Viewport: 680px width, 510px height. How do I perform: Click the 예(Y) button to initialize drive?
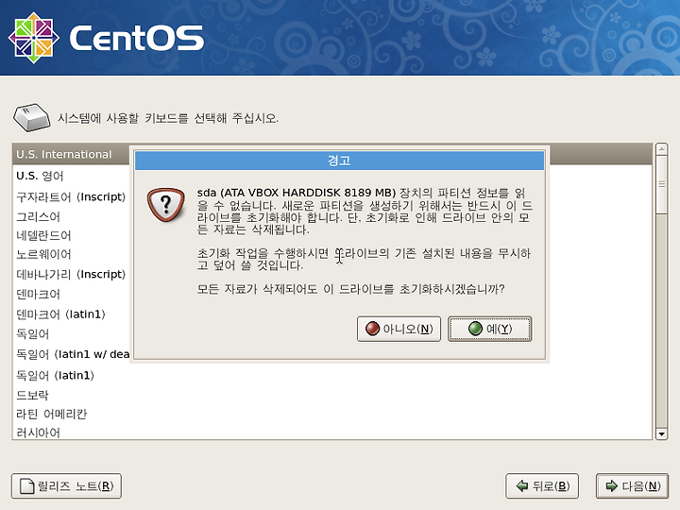[489, 329]
